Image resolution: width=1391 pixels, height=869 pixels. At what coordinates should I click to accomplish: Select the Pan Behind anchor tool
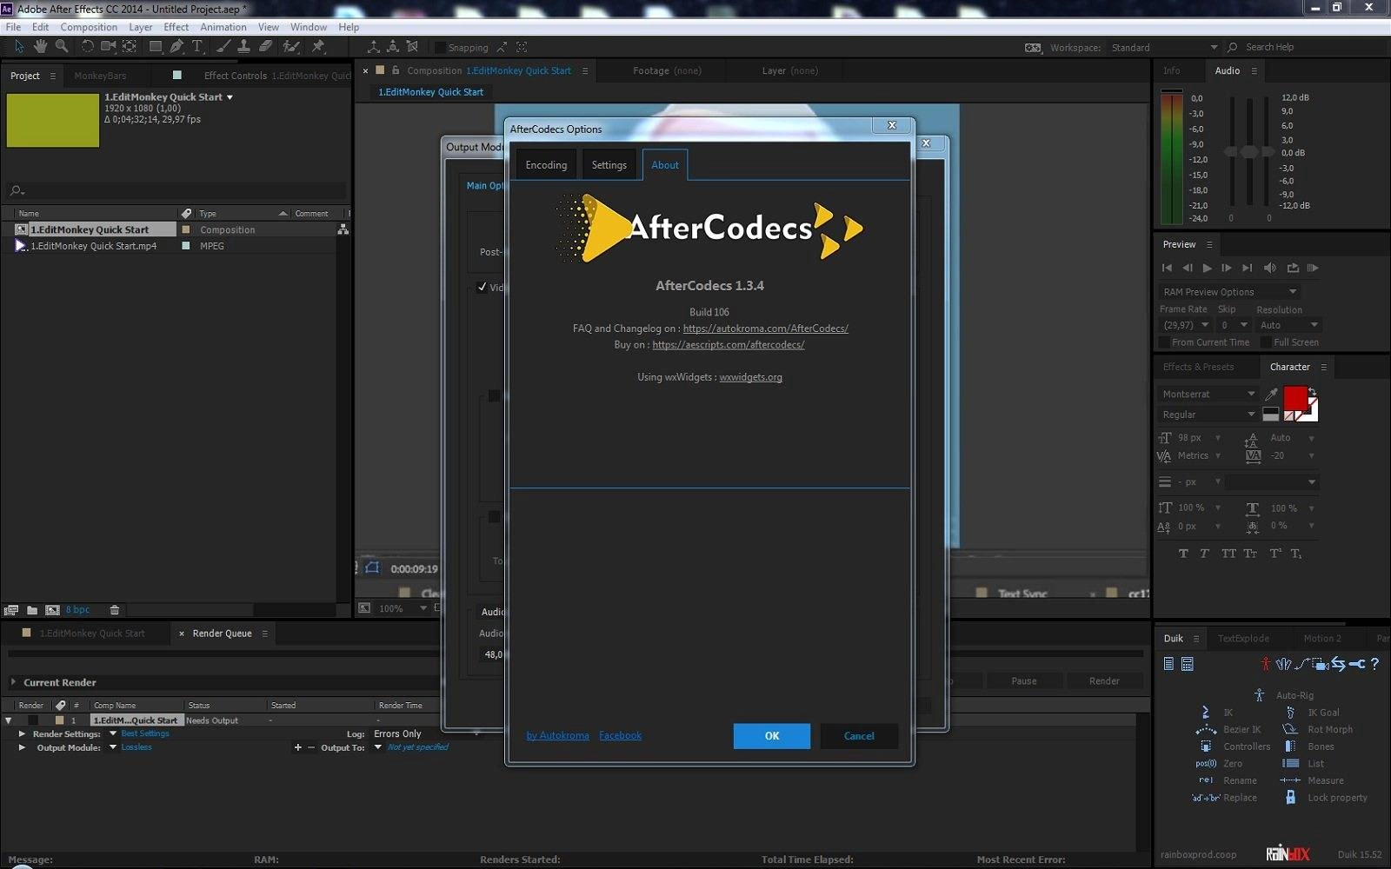130,47
